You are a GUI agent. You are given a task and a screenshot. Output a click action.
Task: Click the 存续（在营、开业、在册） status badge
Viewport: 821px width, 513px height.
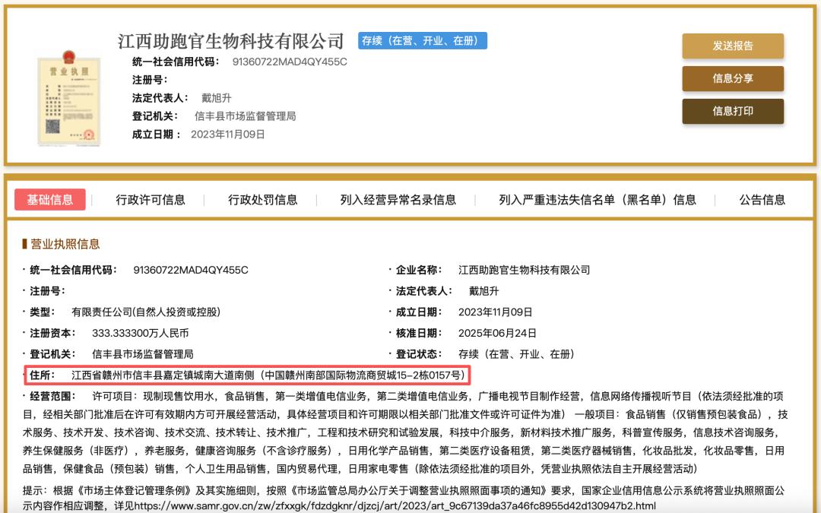click(x=423, y=41)
